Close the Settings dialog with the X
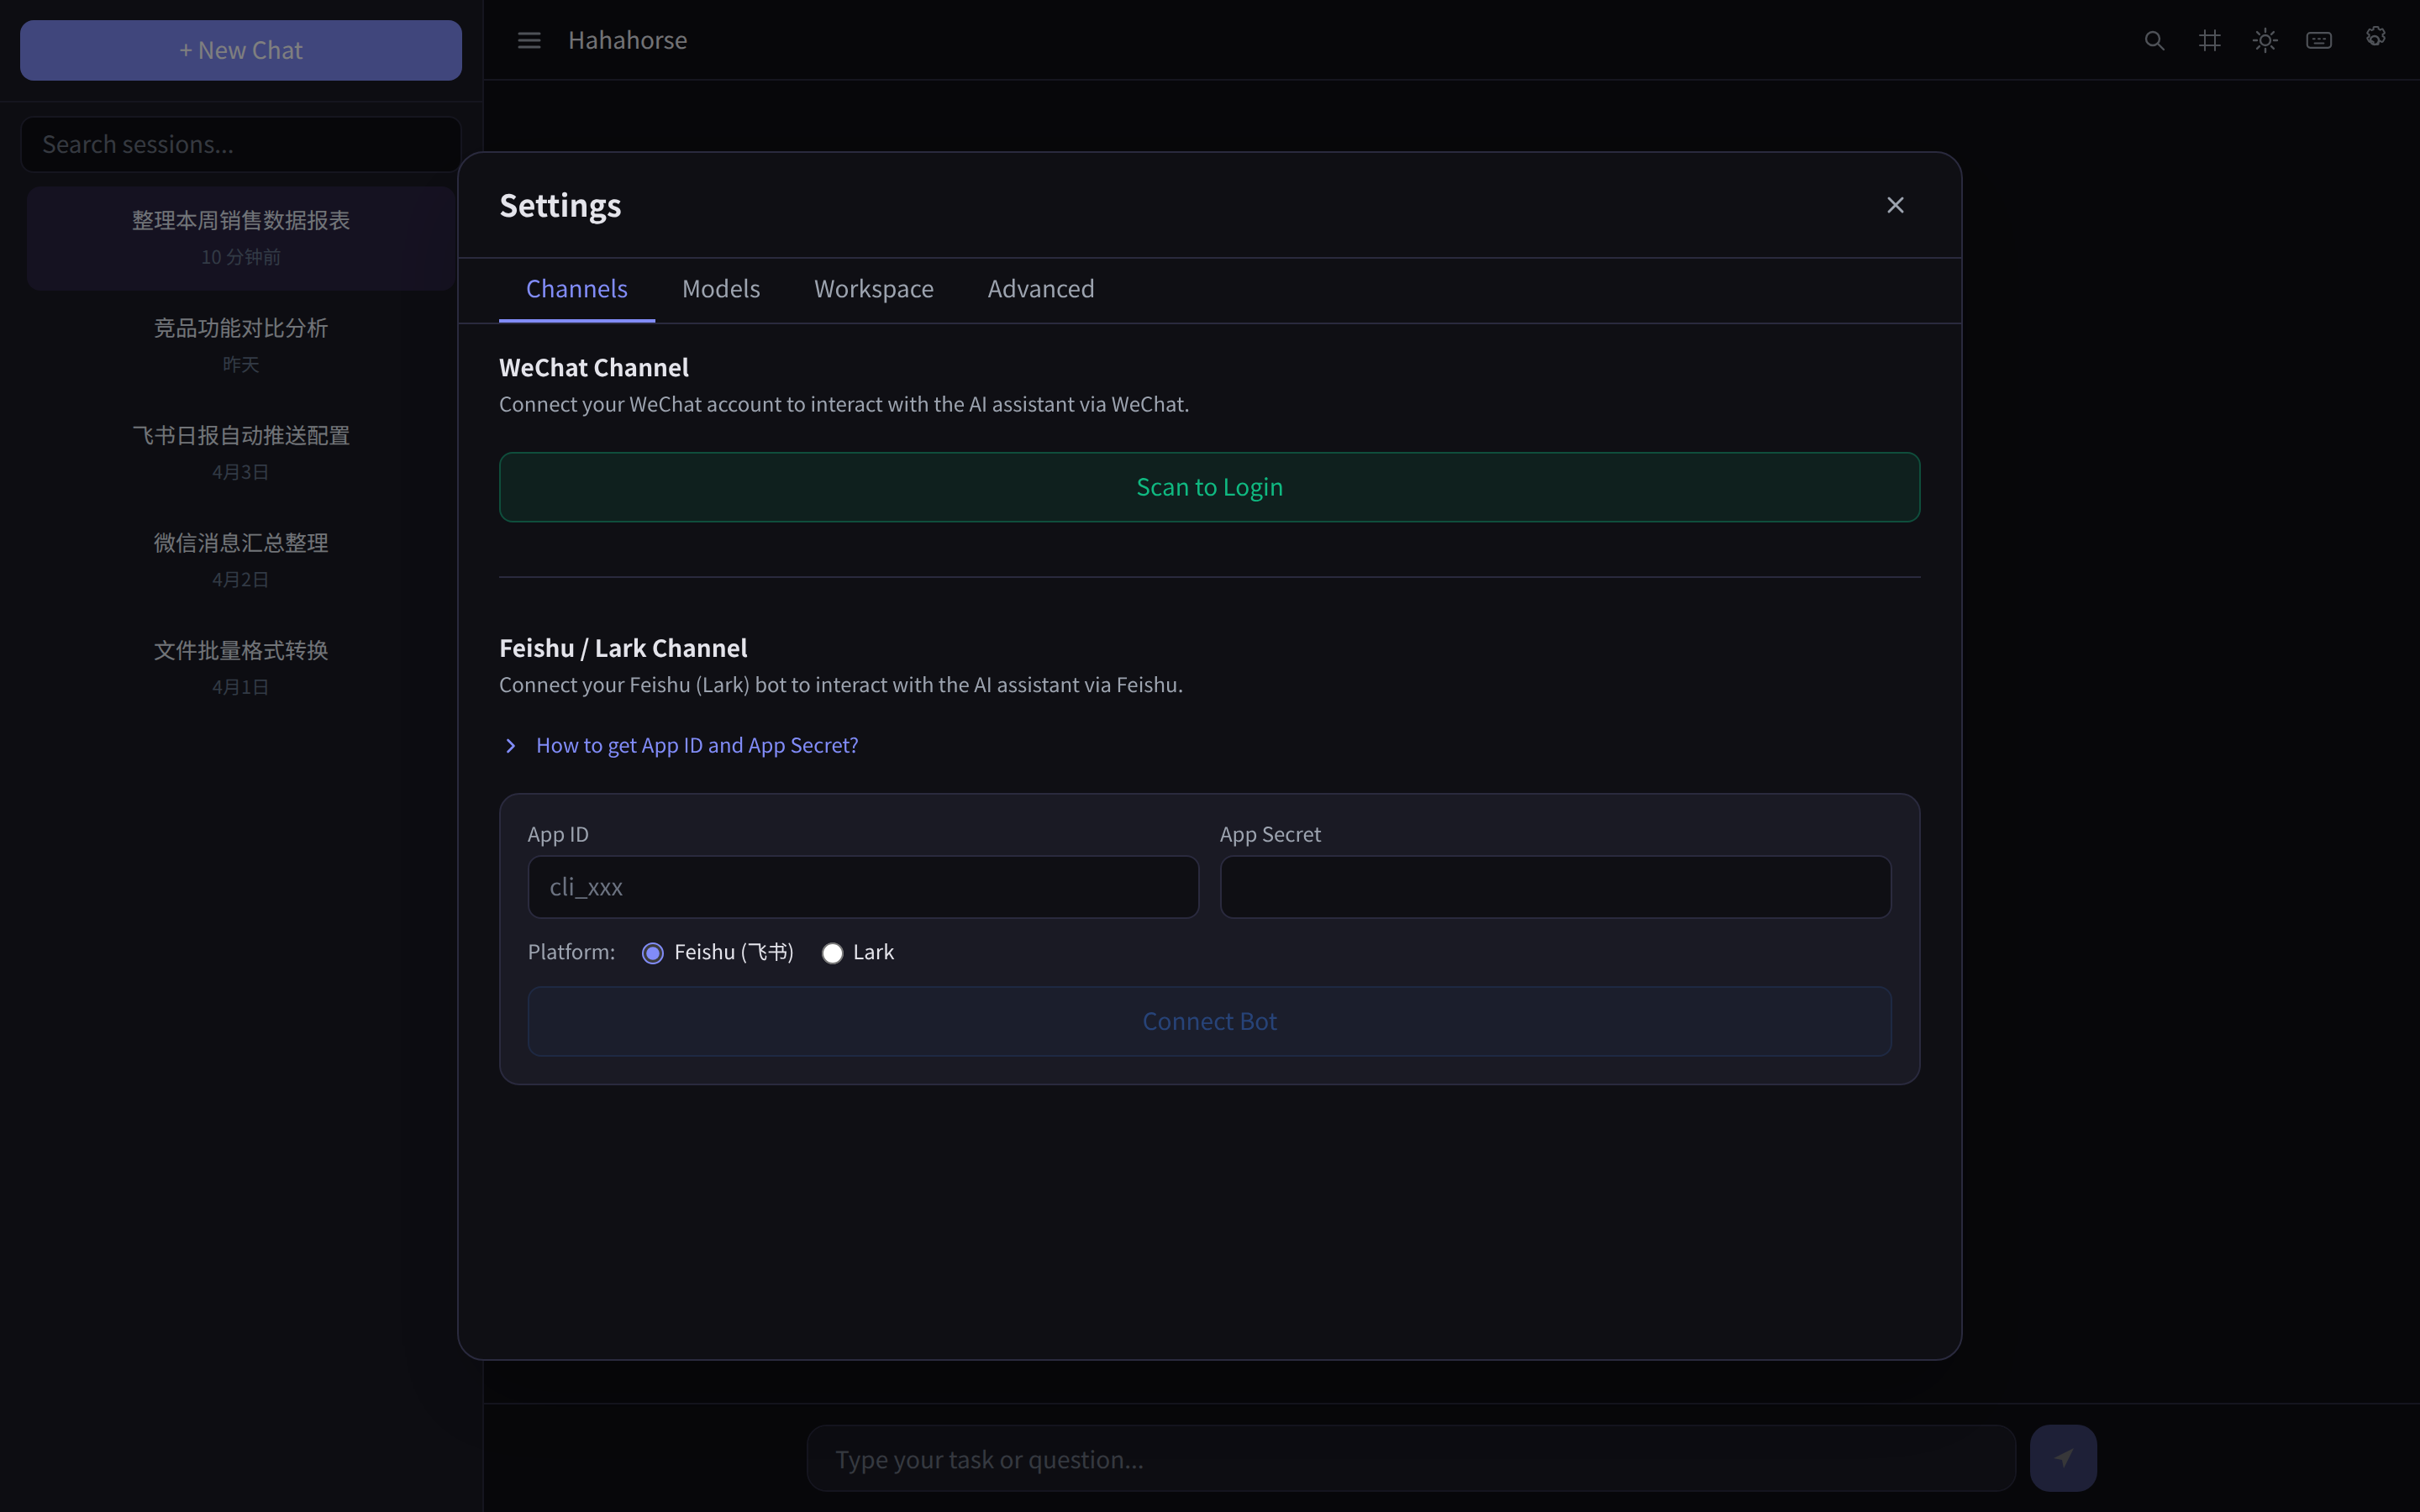The width and height of the screenshot is (2420, 1512). [x=1894, y=205]
